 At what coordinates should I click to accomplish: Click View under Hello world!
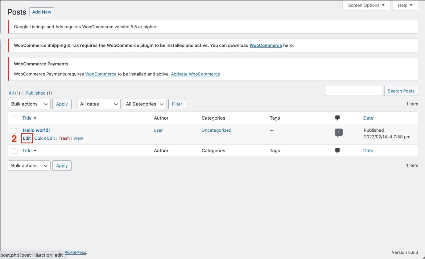[78, 138]
